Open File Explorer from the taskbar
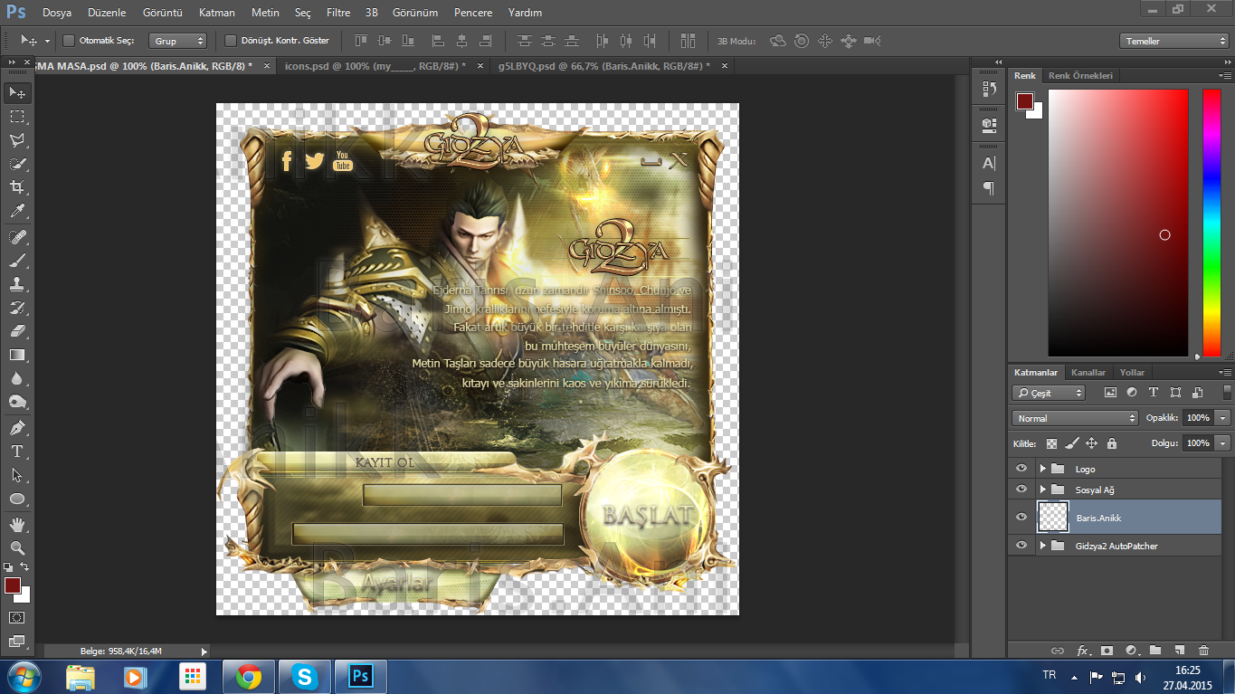1235x694 pixels. tap(81, 676)
